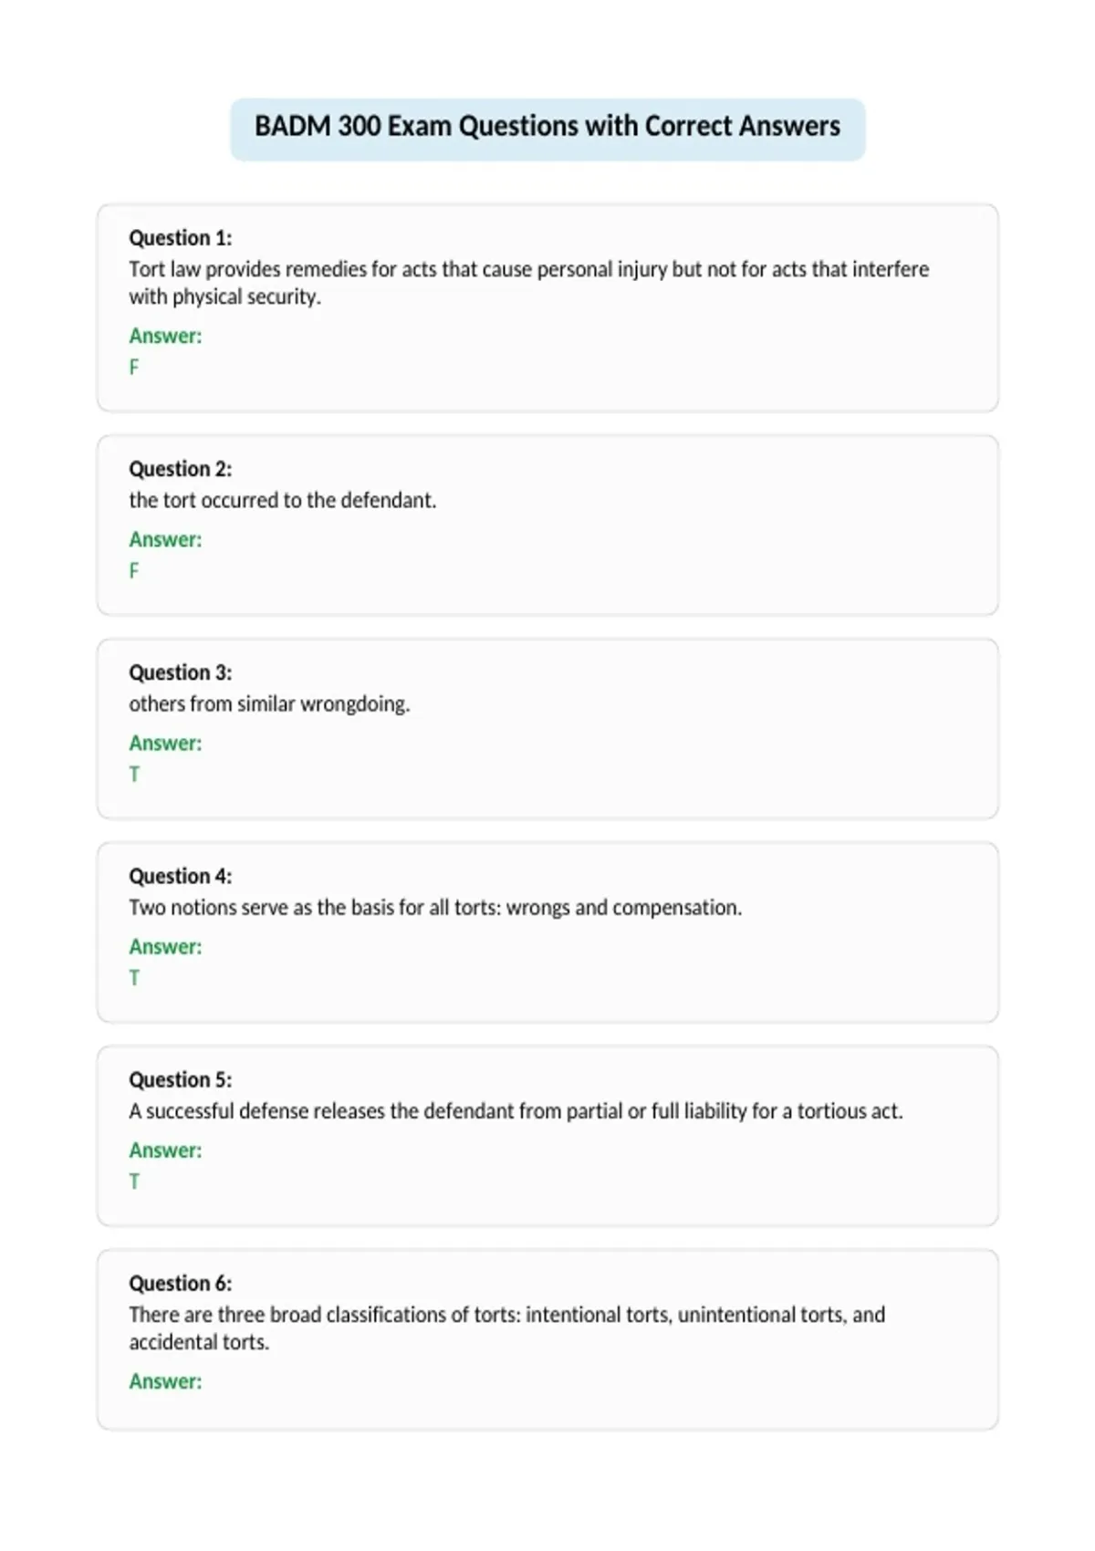Viewport: 1095px width, 1551px height.
Task: Click the Answer label under Question 6
Action: point(165,1381)
